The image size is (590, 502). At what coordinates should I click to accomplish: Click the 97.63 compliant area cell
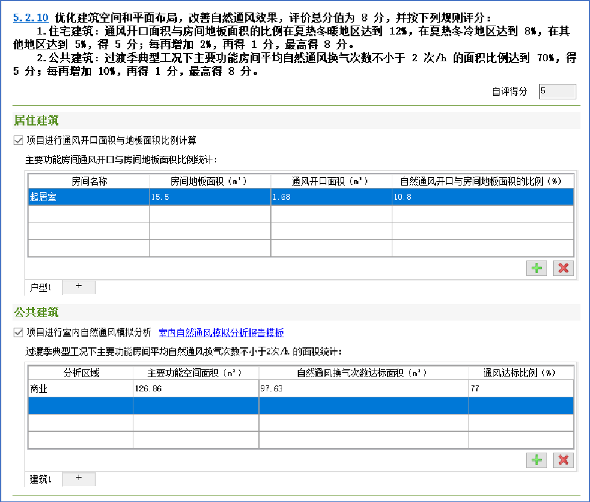(363, 389)
